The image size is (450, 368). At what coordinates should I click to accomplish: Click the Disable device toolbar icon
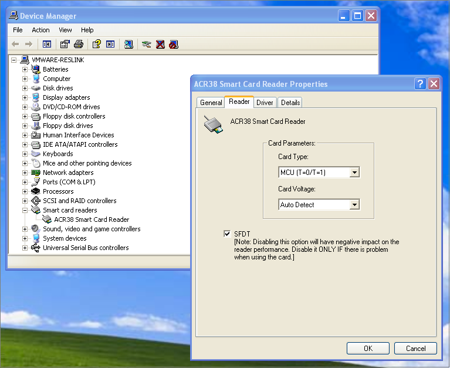pyautogui.click(x=174, y=44)
